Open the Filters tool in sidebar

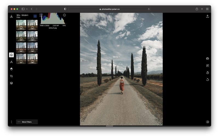[x=11, y=55]
